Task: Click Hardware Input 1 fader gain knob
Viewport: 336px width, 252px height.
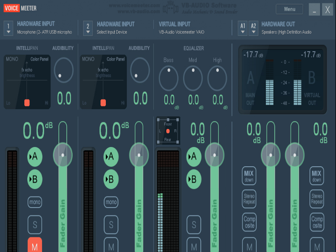Action: pos(63,155)
